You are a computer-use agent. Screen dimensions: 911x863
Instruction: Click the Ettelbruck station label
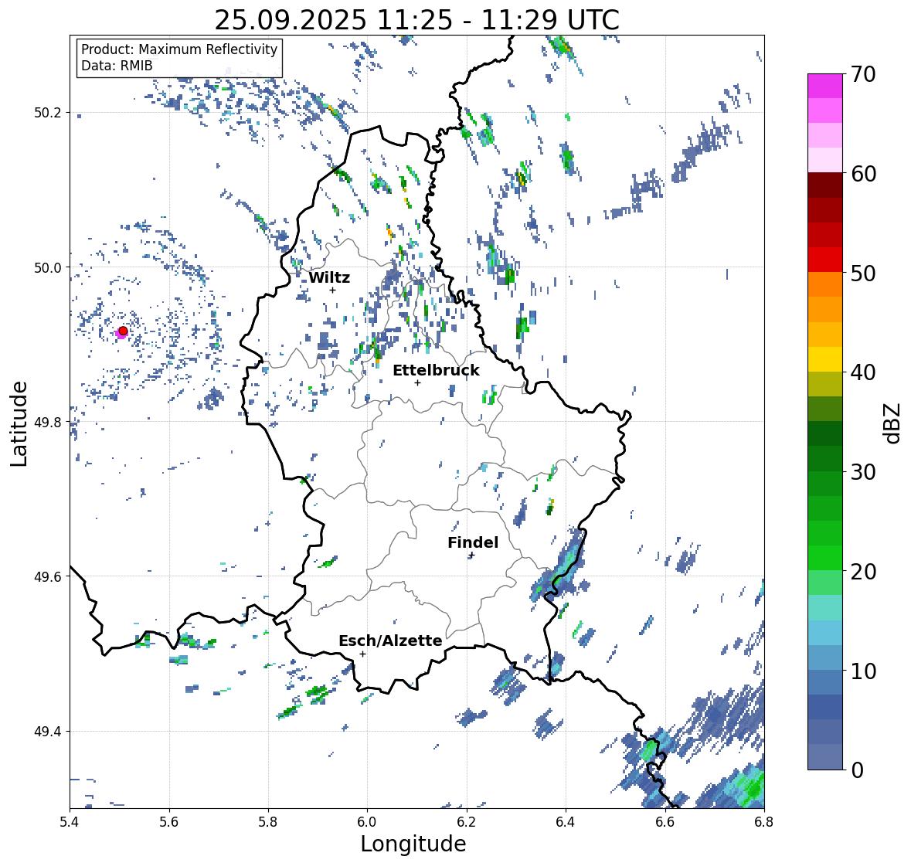436,371
